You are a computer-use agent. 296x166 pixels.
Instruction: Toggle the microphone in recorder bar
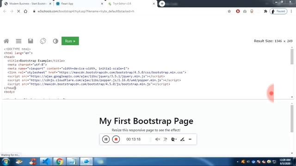pyautogui.click(x=166, y=139)
